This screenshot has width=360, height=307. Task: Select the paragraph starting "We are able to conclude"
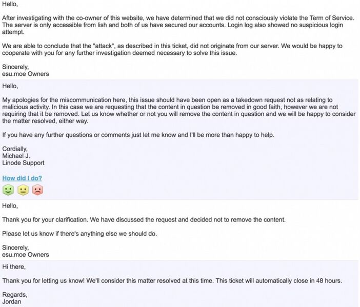(x=172, y=49)
